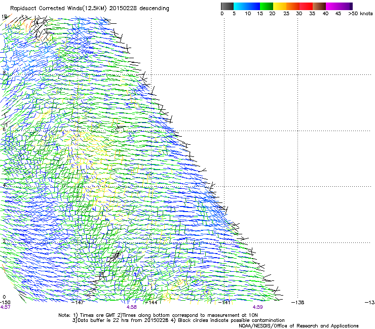This screenshot has width=375, height=329.
Task: Click the orange 25-30 knots color swatch
Action: 293,6
